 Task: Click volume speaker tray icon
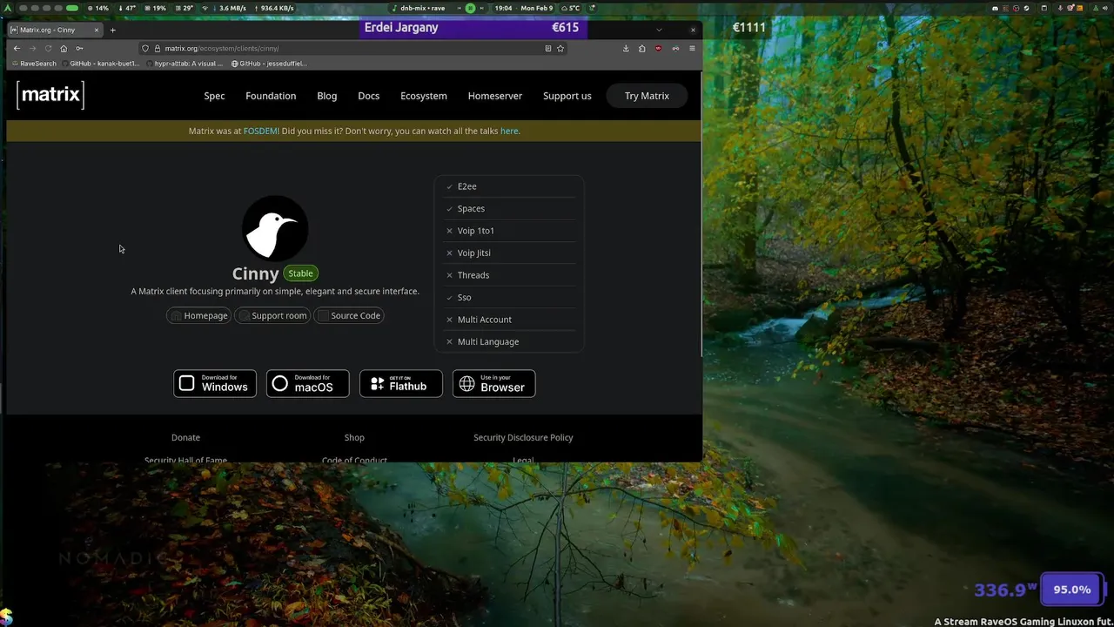click(x=1104, y=8)
